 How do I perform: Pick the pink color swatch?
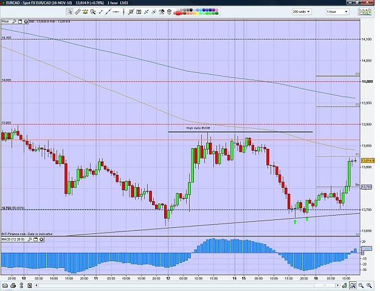216,10
